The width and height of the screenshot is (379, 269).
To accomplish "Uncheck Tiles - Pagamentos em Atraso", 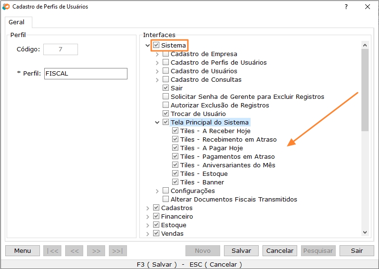I will point(175,156).
